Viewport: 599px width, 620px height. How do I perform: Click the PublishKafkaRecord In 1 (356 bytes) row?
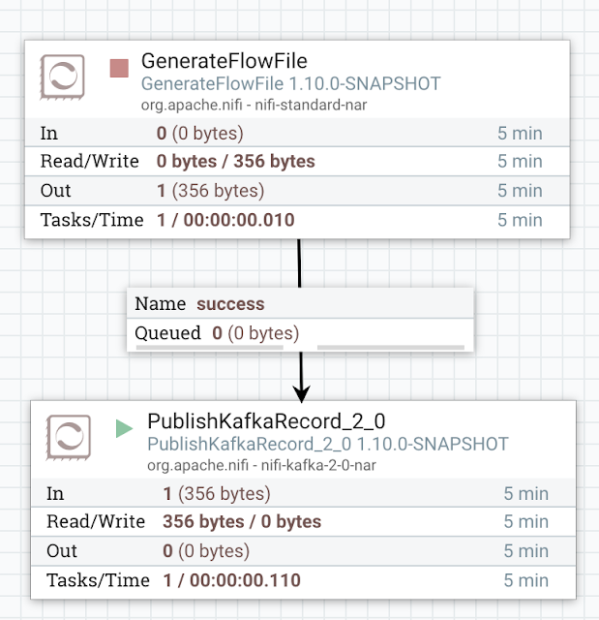(303, 493)
